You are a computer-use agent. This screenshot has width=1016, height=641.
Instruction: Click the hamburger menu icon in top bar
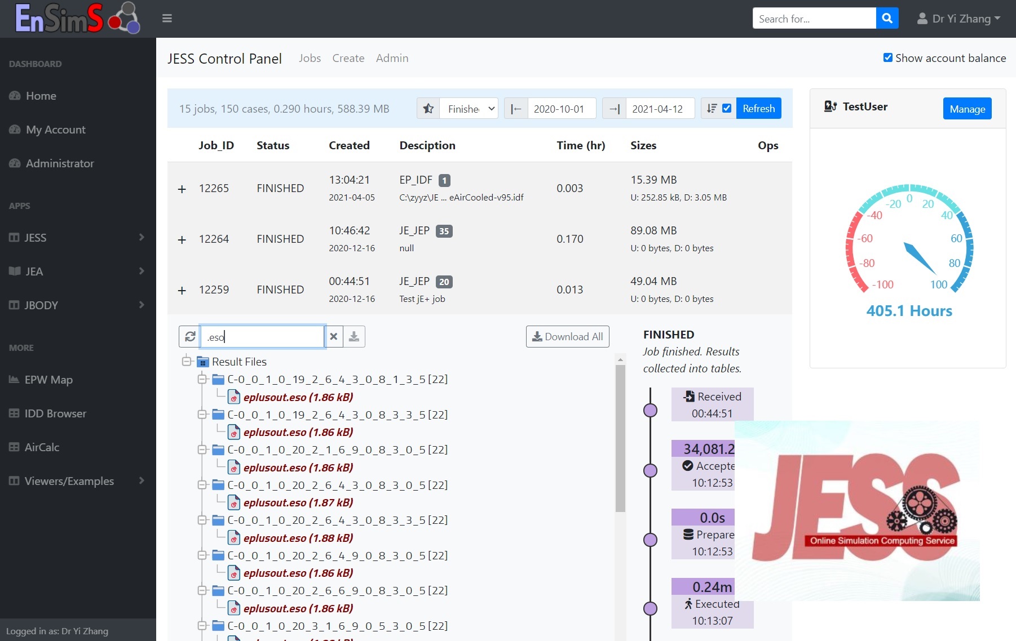pos(167,19)
